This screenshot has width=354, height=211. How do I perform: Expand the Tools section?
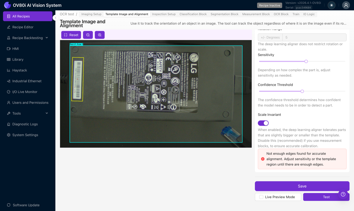click(x=17, y=113)
